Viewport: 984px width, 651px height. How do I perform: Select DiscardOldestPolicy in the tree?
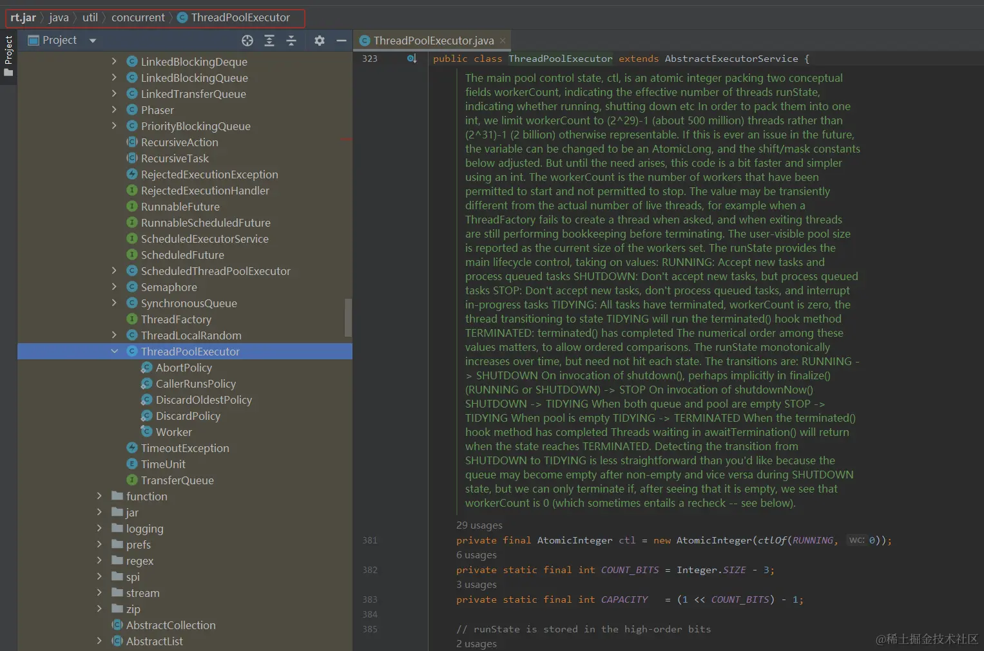tap(204, 400)
